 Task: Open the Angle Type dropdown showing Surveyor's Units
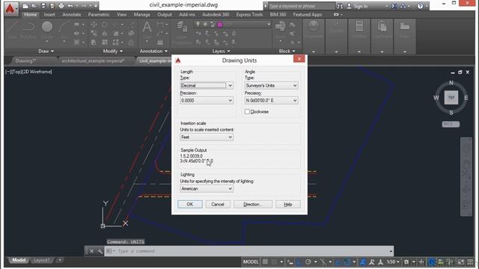(271, 85)
